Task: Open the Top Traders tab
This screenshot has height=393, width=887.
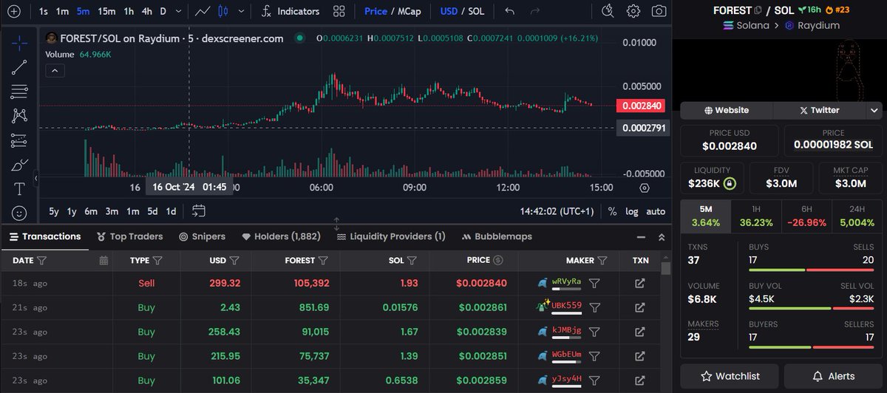Action: [130, 236]
